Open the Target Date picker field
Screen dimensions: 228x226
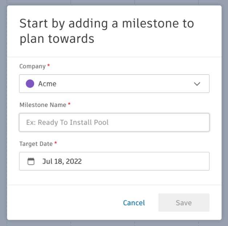pyautogui.click(x=114, y=161)
